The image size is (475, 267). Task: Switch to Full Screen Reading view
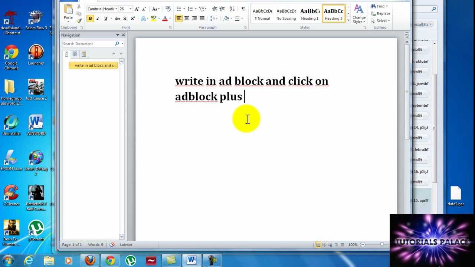[x=325, y=245]
